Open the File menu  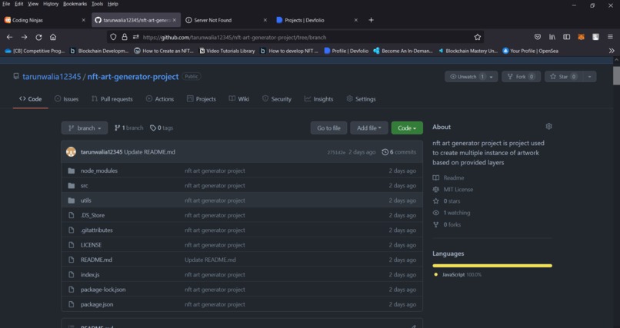pyautogui.click(x=6, y=4)
